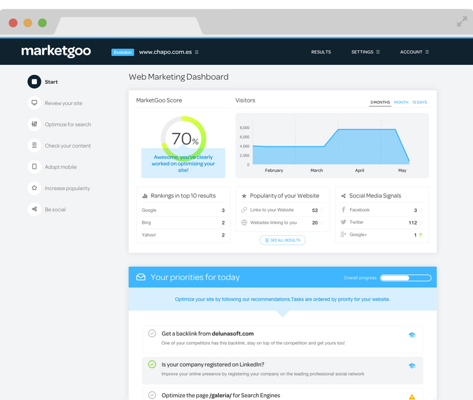
Task: Click the Twitter count 112
Action: point(413,223)
